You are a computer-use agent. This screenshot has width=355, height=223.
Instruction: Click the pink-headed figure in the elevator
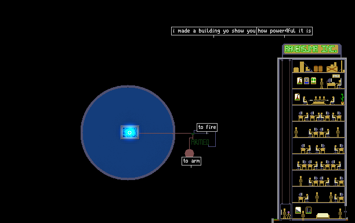289,215
